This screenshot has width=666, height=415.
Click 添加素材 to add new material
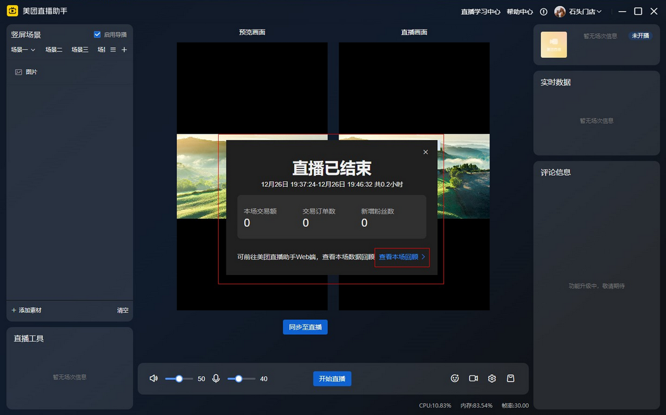[26, 310]
